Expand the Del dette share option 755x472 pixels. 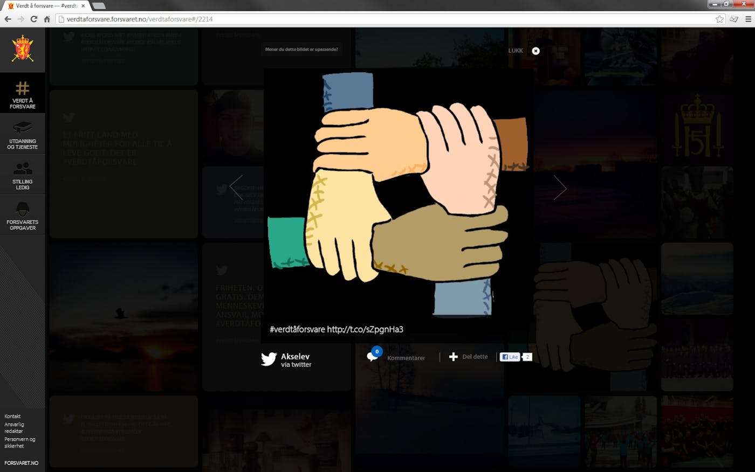(x=468, y=357)
